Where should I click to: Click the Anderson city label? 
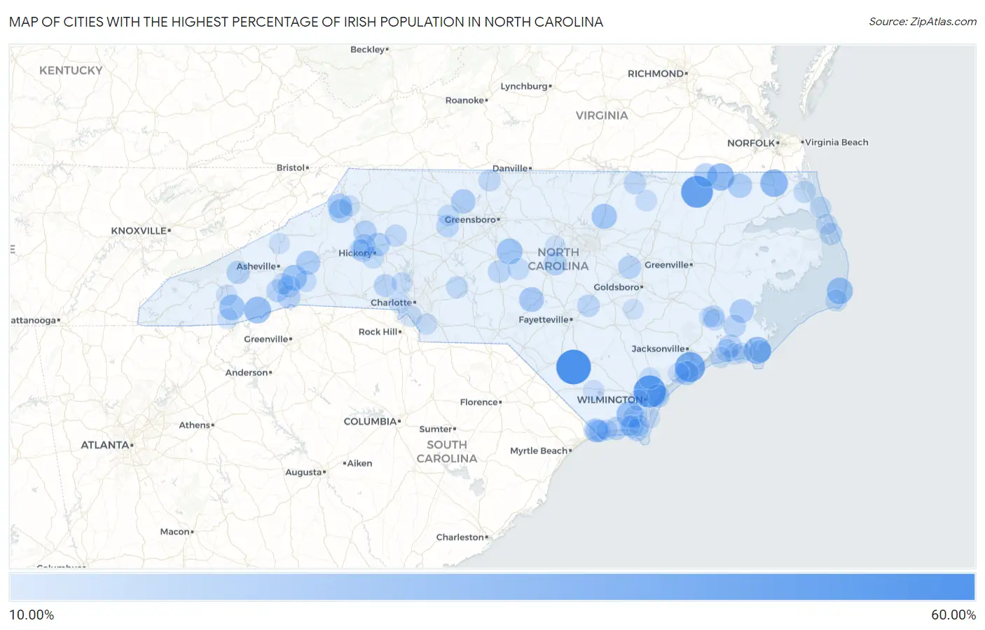247,372
